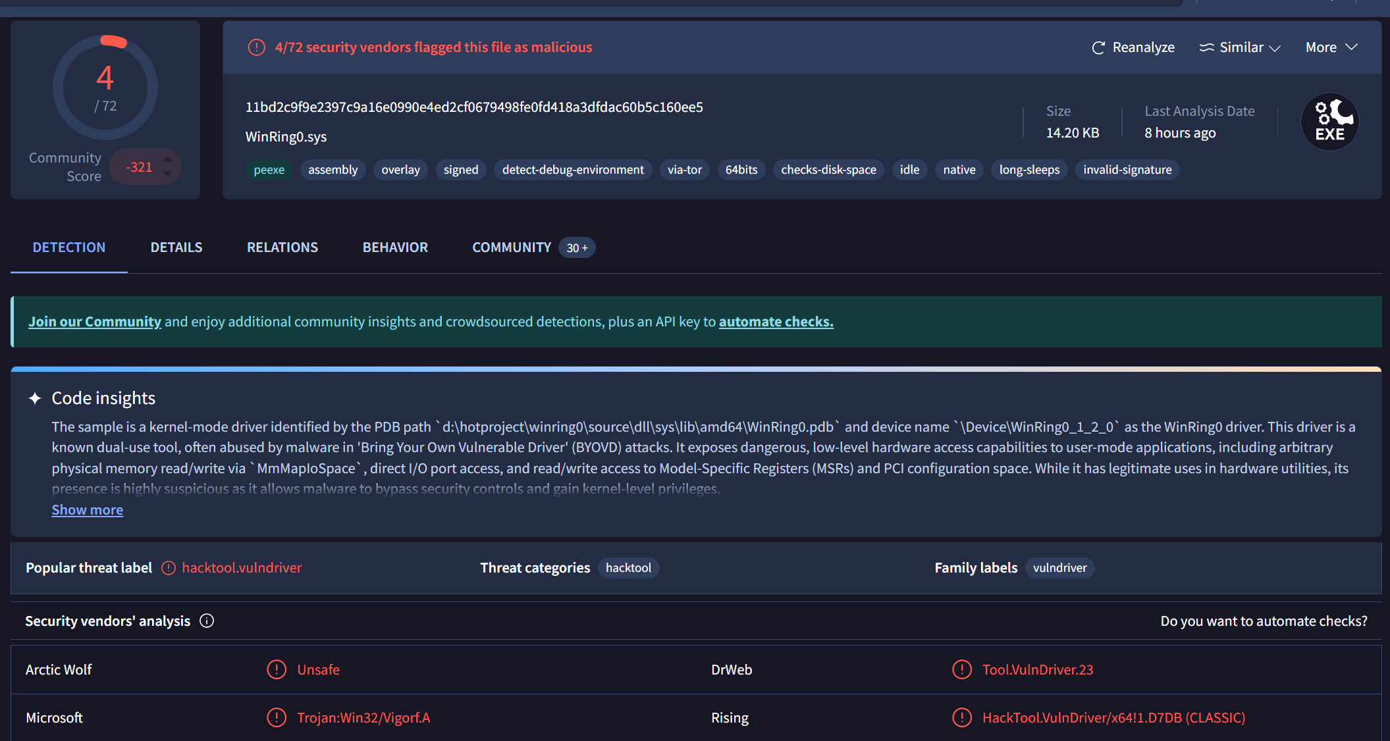Click the warning icon next to Trojan:Win32/Vigorf.A
The width and height of the screenshot is (1390, 741).
pyautogui.click(x=277, y=717)
